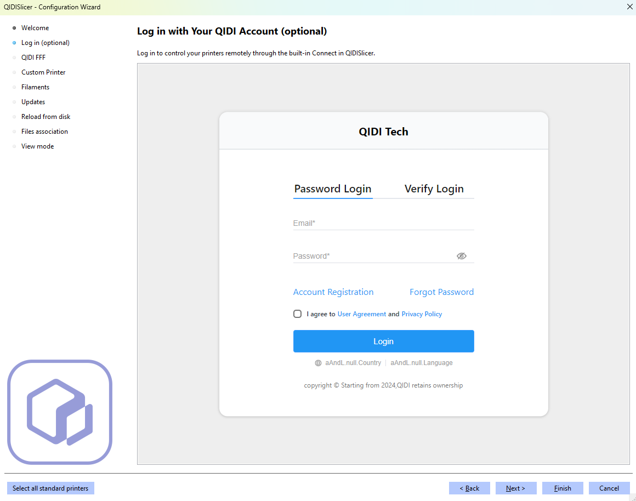The height and width of the screenshot is (501, 636).
Task: Click the QIDISlicer cube logo
Action: [60, 412]
